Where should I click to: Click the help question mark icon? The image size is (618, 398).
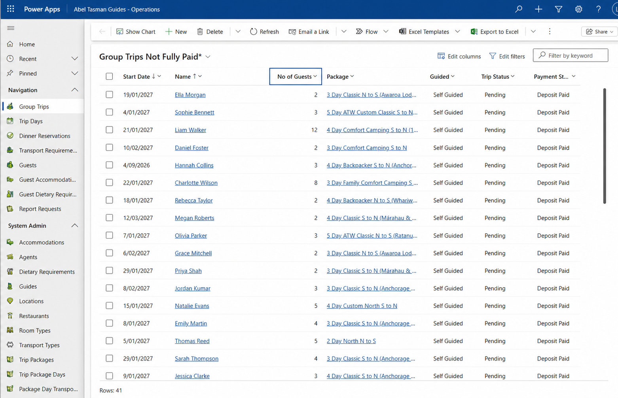[x=598, y=9]
